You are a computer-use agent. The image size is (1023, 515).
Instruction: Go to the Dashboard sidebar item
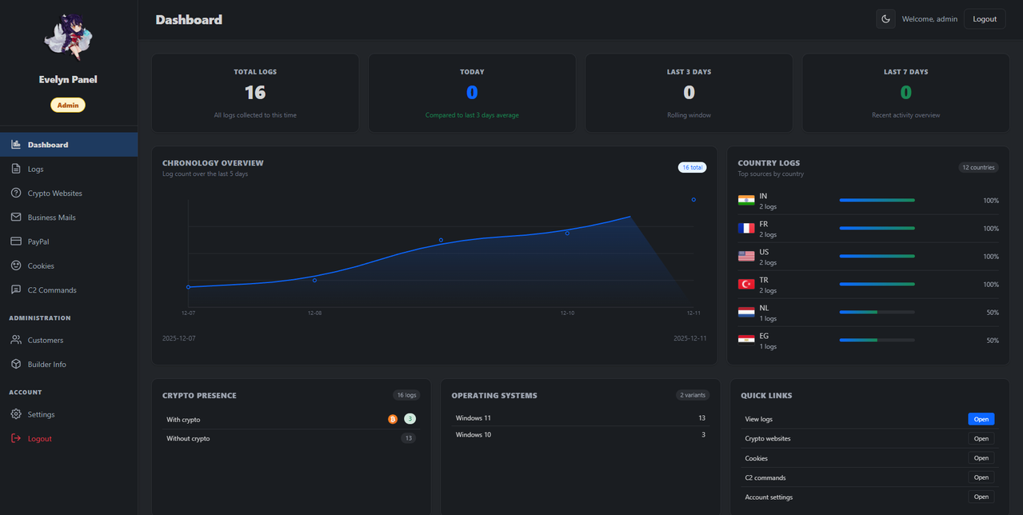pyautogui.click(x=69, y=145)
